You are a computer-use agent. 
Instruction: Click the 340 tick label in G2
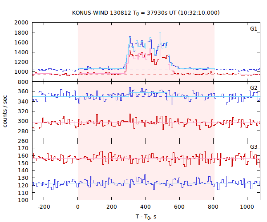click(x=23, y=101)
